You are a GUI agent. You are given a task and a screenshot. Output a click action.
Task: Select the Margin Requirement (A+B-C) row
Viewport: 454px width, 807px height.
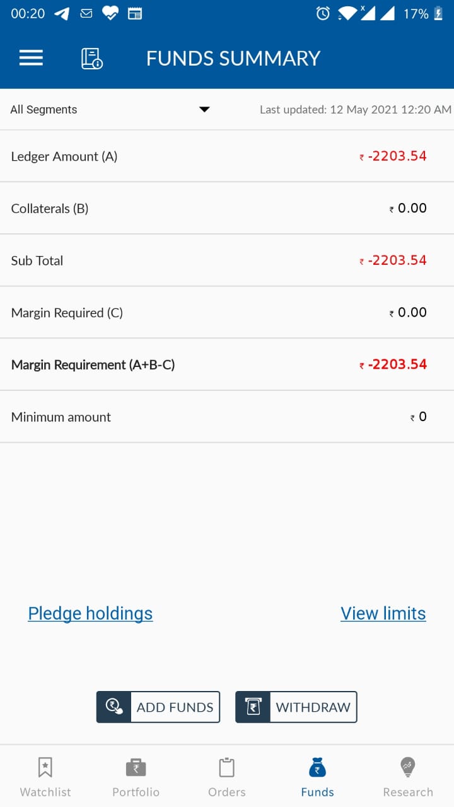pyautogui.click(x=227, y=364)
